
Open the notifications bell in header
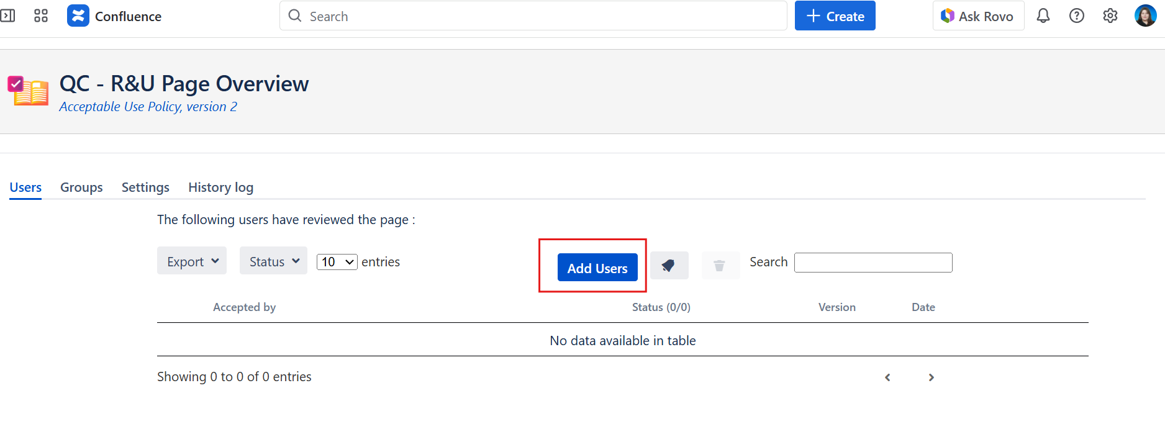coord(1043,16)
